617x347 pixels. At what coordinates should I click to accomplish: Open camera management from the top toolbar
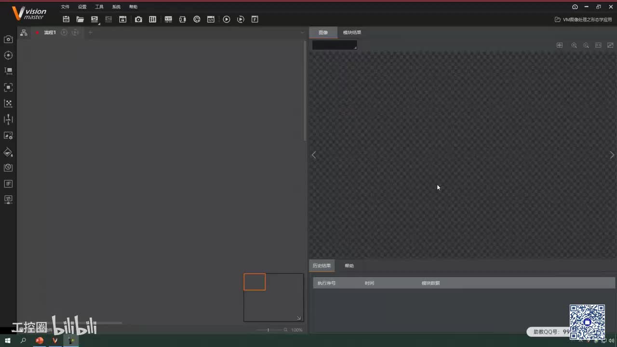click(138, 19)
